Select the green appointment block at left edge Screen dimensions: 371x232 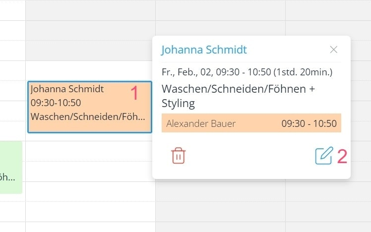(11, 168)
